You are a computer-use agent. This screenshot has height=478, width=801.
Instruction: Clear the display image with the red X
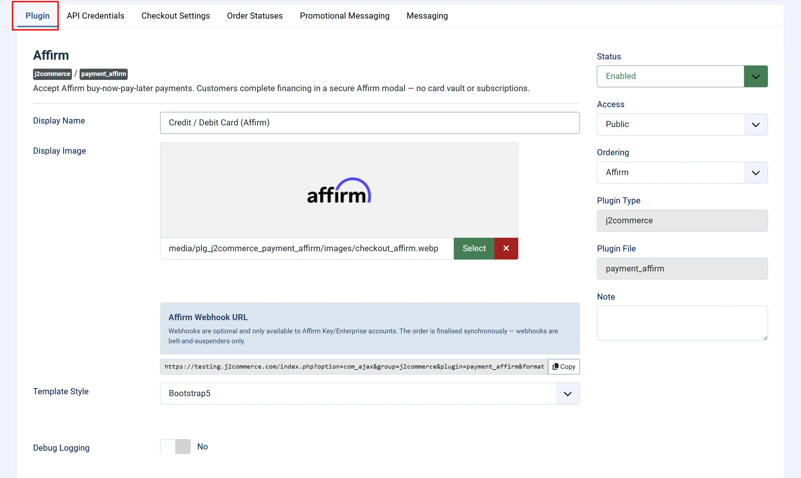point(506,248)
